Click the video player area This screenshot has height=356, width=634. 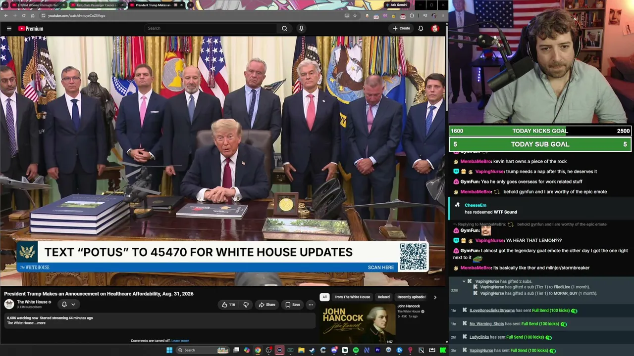222,161
